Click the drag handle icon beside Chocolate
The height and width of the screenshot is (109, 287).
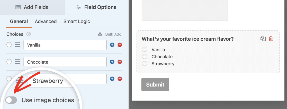[x=17, y=62]
